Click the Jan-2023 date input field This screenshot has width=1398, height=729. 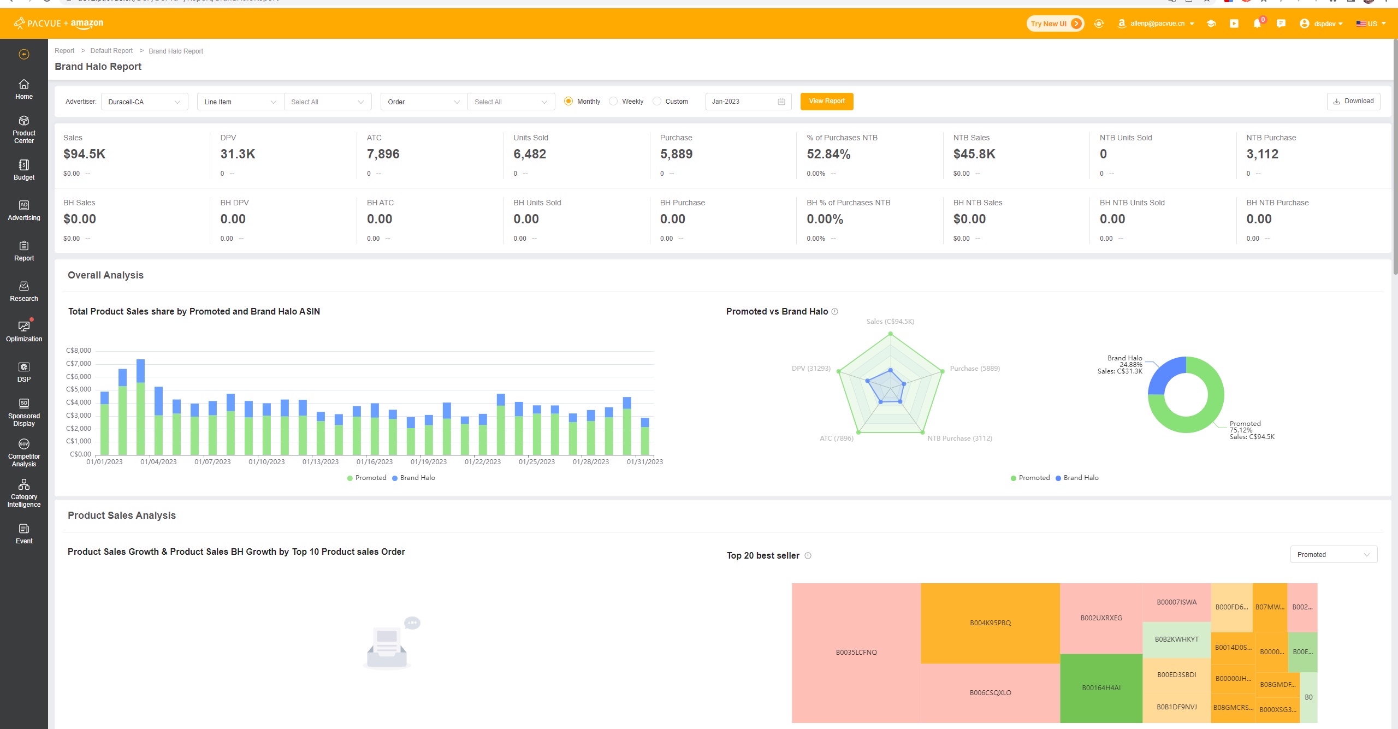point(748,102)
